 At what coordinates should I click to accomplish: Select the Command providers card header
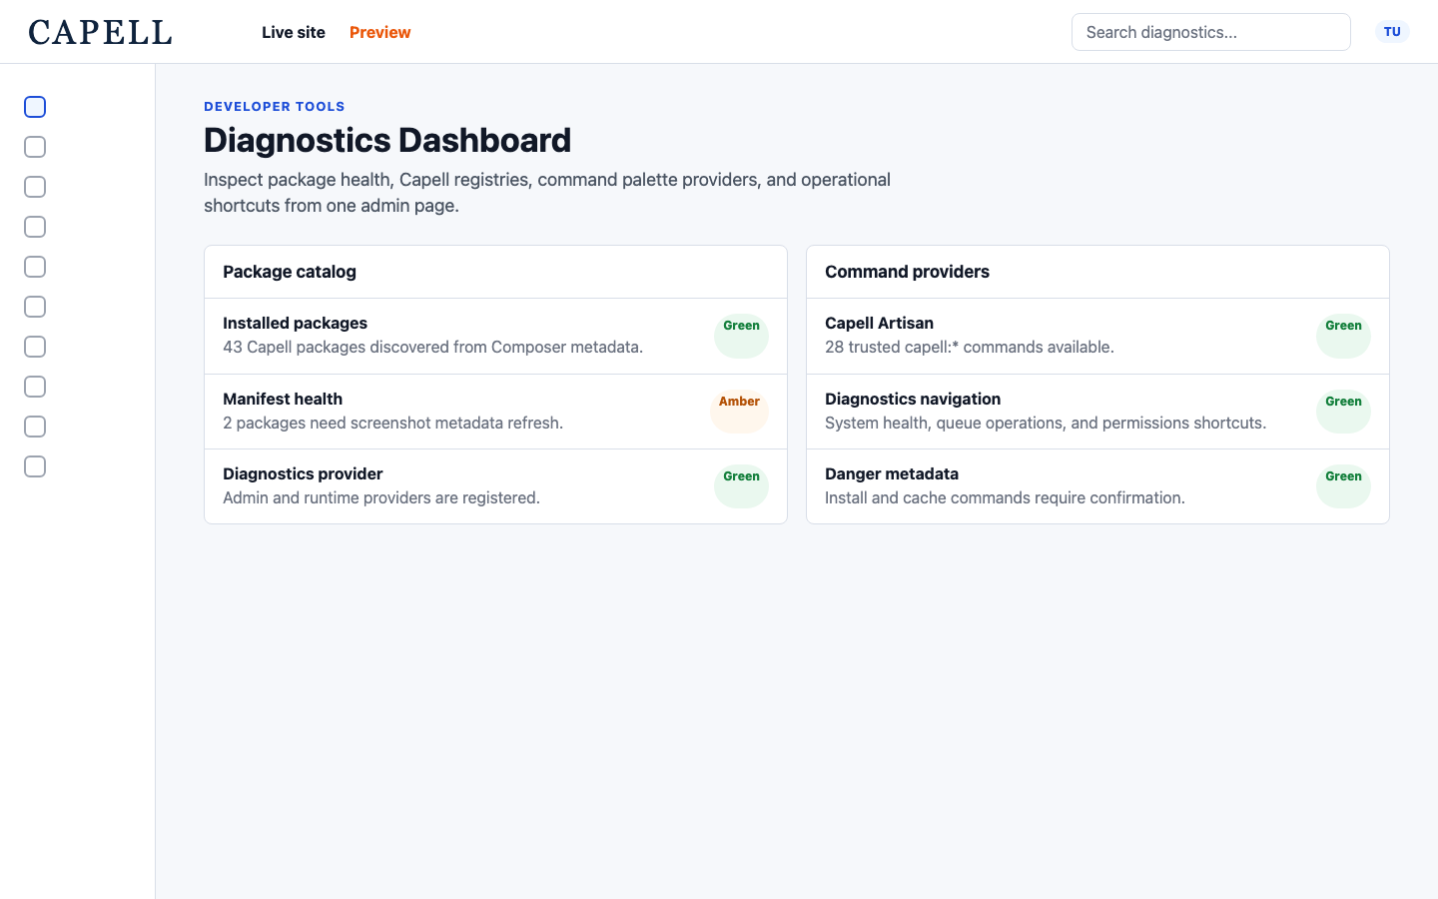[x=1097, y=272]
